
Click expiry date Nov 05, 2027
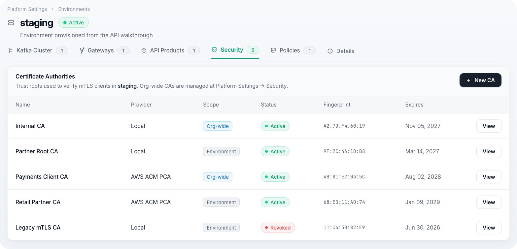coord(423,126)
